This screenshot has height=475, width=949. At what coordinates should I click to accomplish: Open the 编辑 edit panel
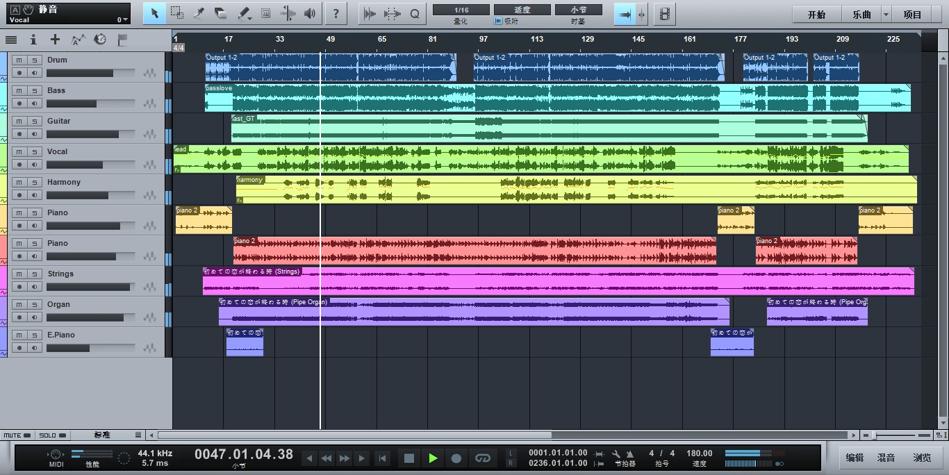(855, 458)
